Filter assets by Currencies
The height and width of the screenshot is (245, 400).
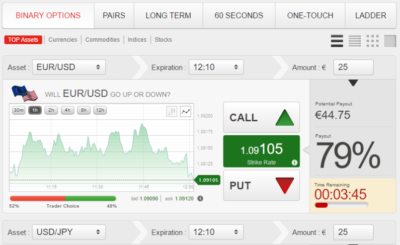pyautogui.click(x=63, y=40)
